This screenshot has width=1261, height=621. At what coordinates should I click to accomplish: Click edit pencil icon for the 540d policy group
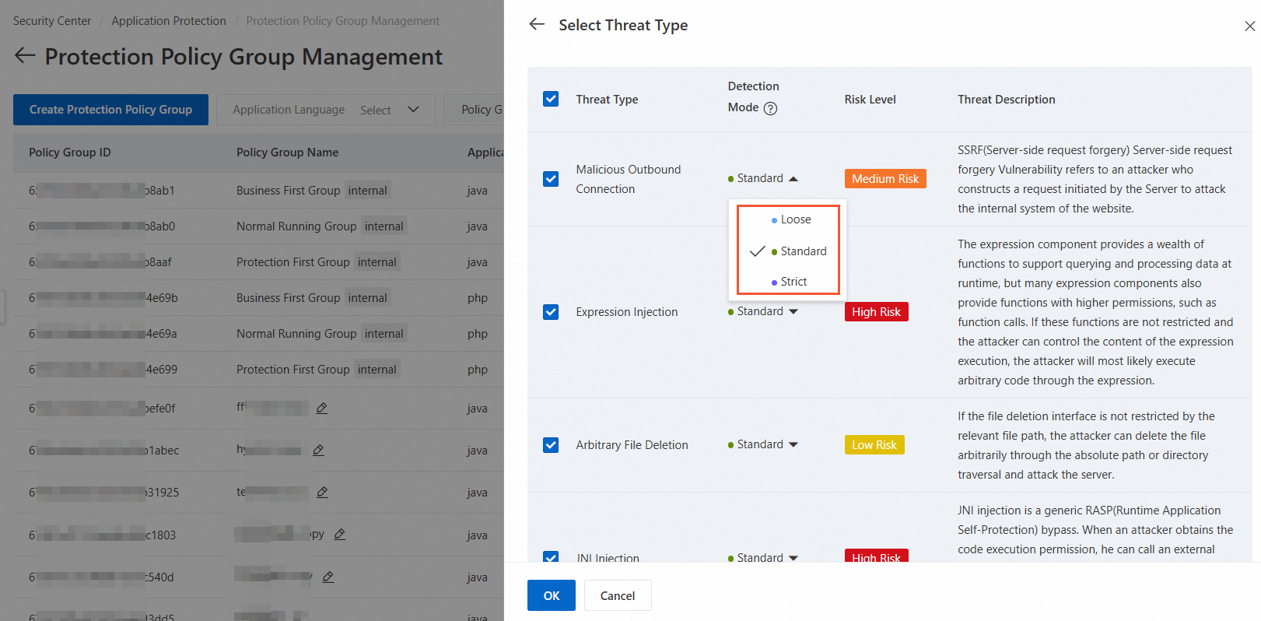coord(328,577)
